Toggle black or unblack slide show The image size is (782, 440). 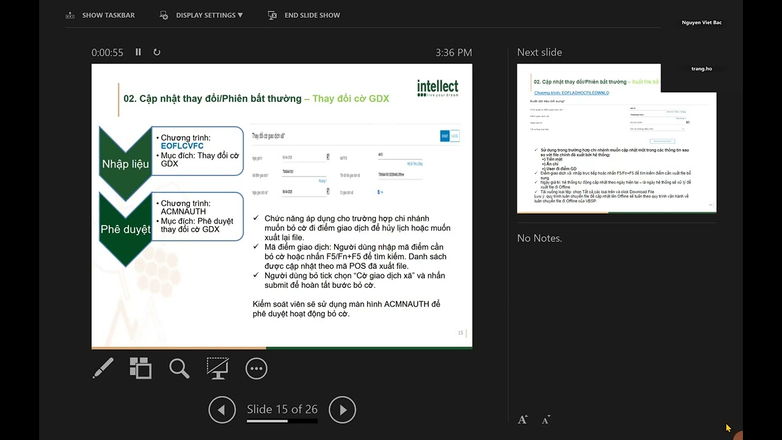(217, 368)
